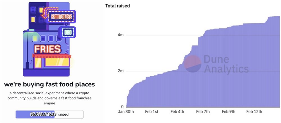This screenshot has height=123, width=281.
Task: Click the "we're buying fast food places" heading
Action: 49,84
